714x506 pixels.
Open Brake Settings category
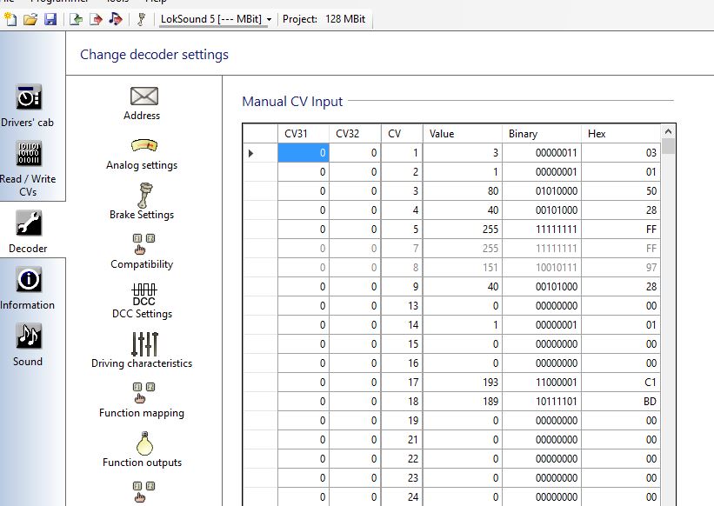[x=142, y=202]
